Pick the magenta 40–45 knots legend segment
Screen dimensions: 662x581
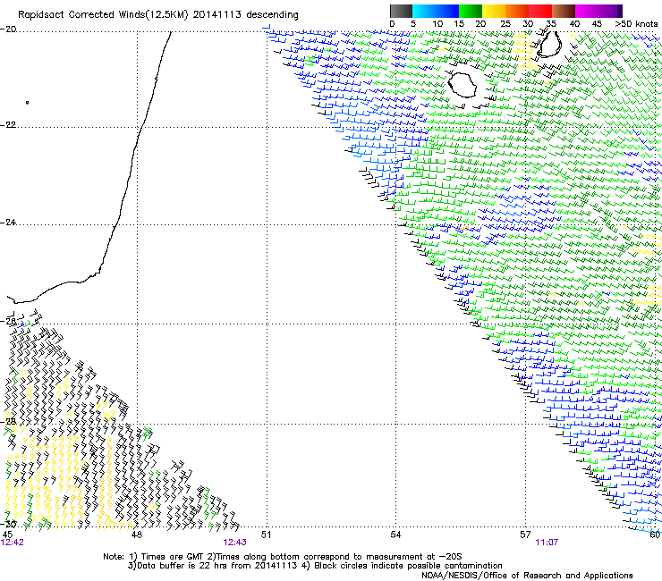587,11
